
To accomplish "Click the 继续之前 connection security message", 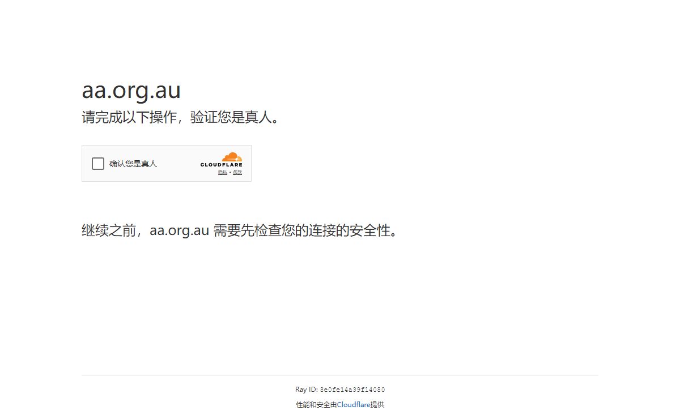I will pos(240,231).
